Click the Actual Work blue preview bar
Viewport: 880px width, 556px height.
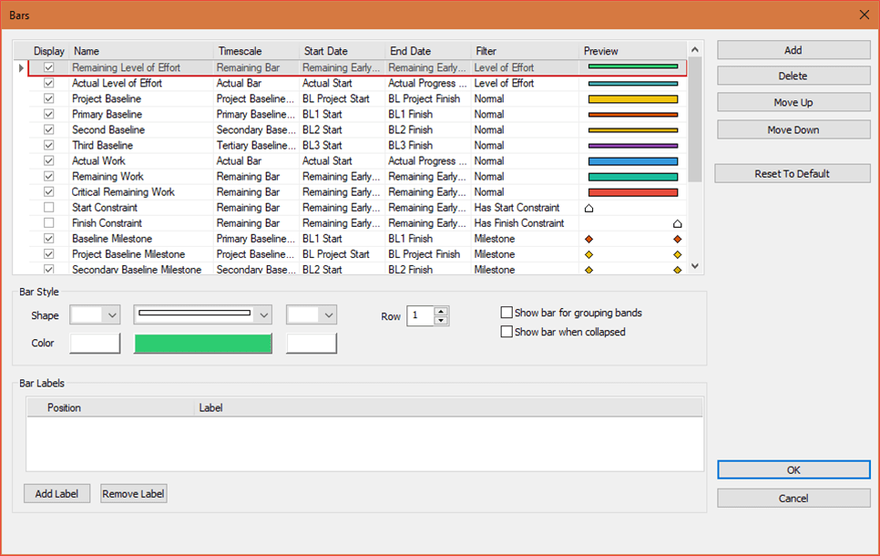pyautogui.click(x=633, y=161)
